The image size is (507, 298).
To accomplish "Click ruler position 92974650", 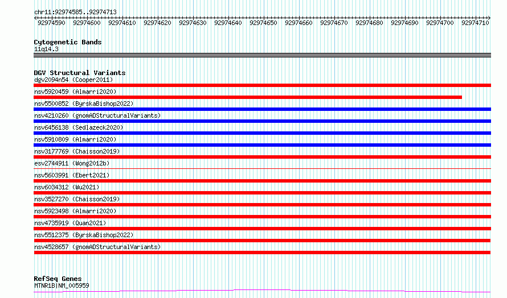I will tap(263, 23).
